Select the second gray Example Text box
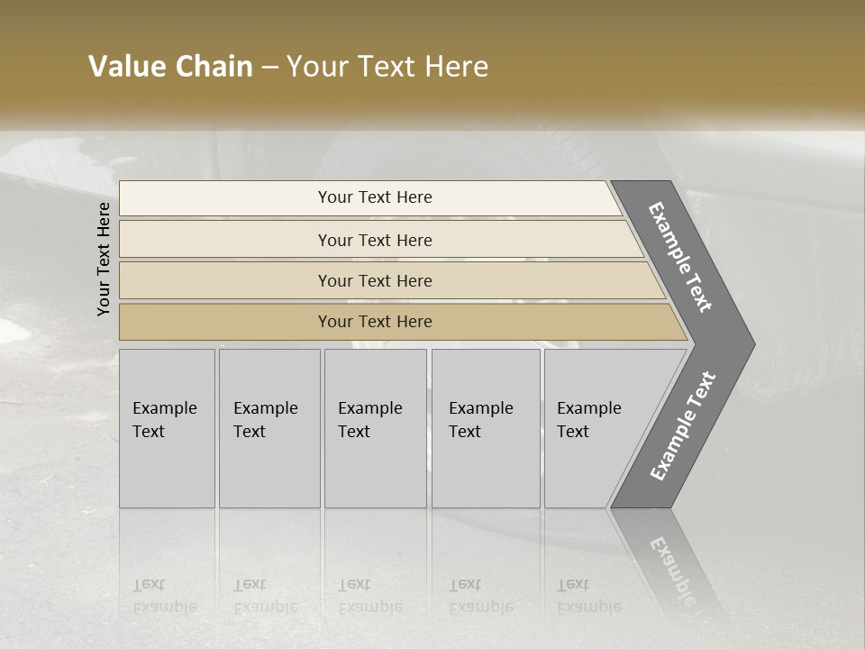This screenshot has width=865, height=649. point(269,428)
